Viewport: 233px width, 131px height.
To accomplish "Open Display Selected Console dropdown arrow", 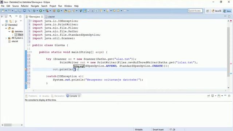I will (x=216, y=96).
